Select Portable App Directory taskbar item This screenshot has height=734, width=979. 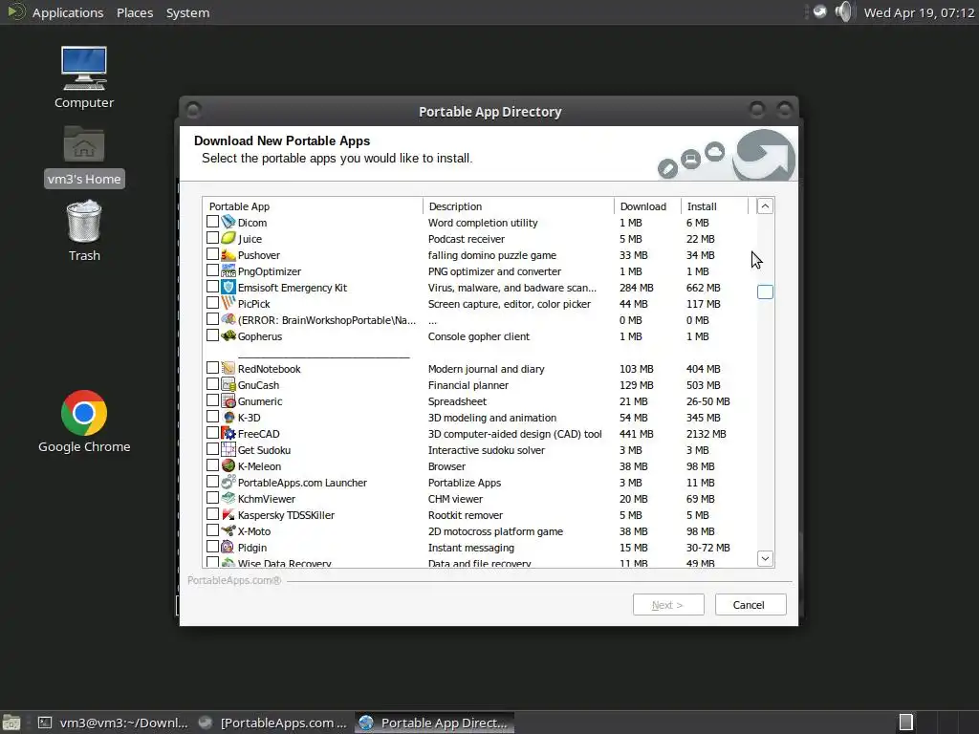coord(435,723)
